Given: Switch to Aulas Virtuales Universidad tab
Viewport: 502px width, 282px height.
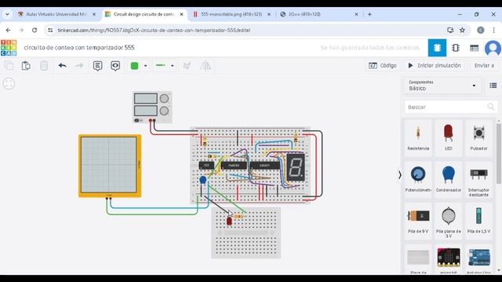Looking at the screenshot, I should click(56, 14).
